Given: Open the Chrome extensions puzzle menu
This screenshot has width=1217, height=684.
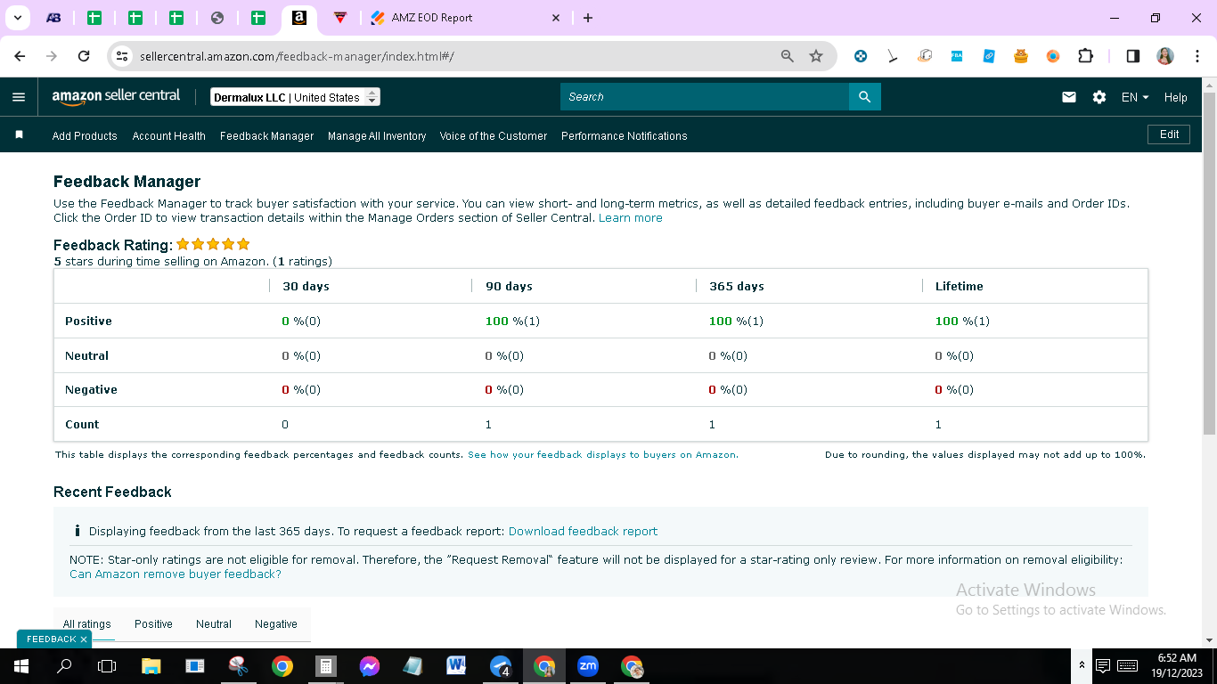Looking at the screenshot, I should (x=1085, y=56).
